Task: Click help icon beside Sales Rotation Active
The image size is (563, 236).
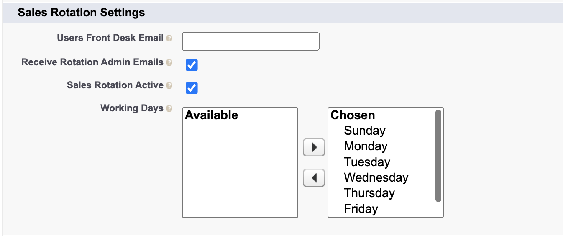Action: pyautogui.click(x=169, y=86)
